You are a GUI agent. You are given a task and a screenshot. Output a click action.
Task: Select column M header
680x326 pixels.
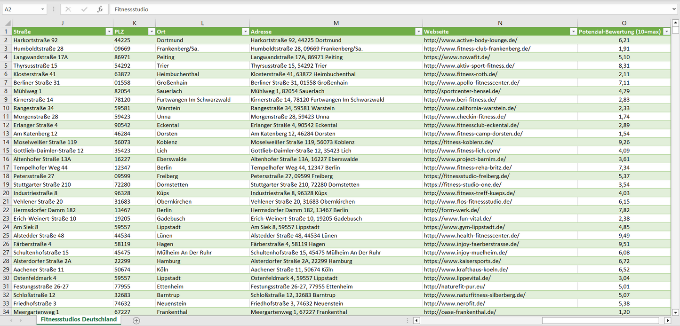point(336,23)
